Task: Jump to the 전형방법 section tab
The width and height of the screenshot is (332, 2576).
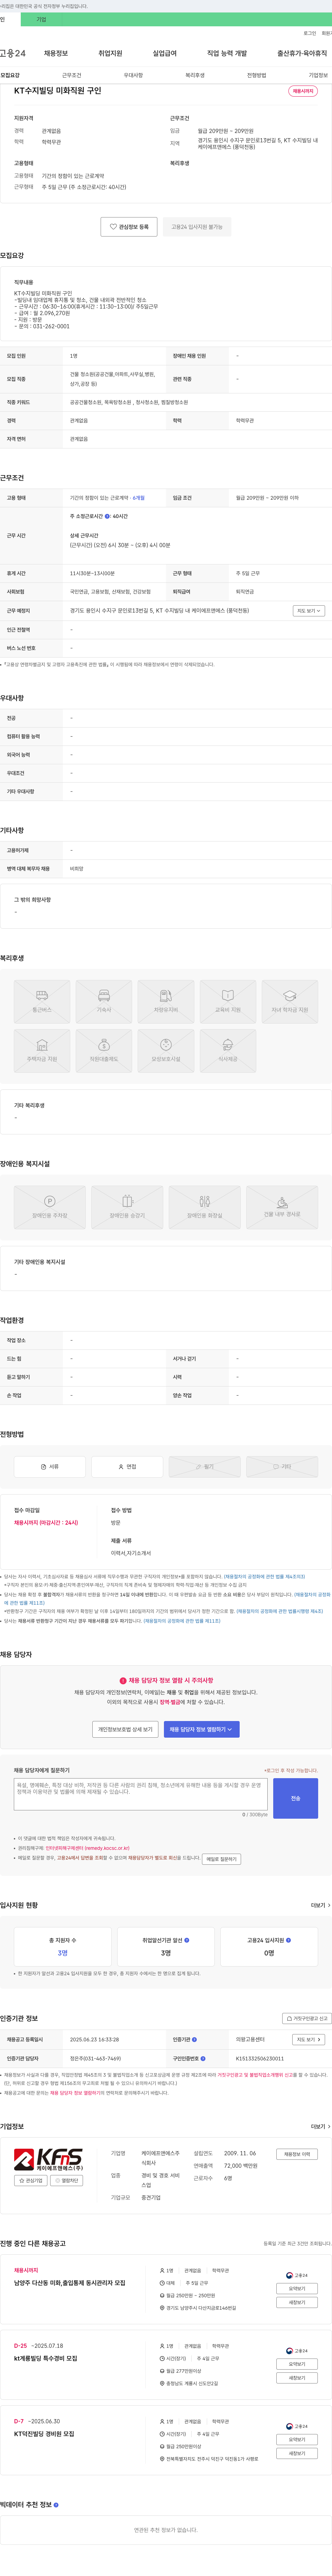Action: 257,75
